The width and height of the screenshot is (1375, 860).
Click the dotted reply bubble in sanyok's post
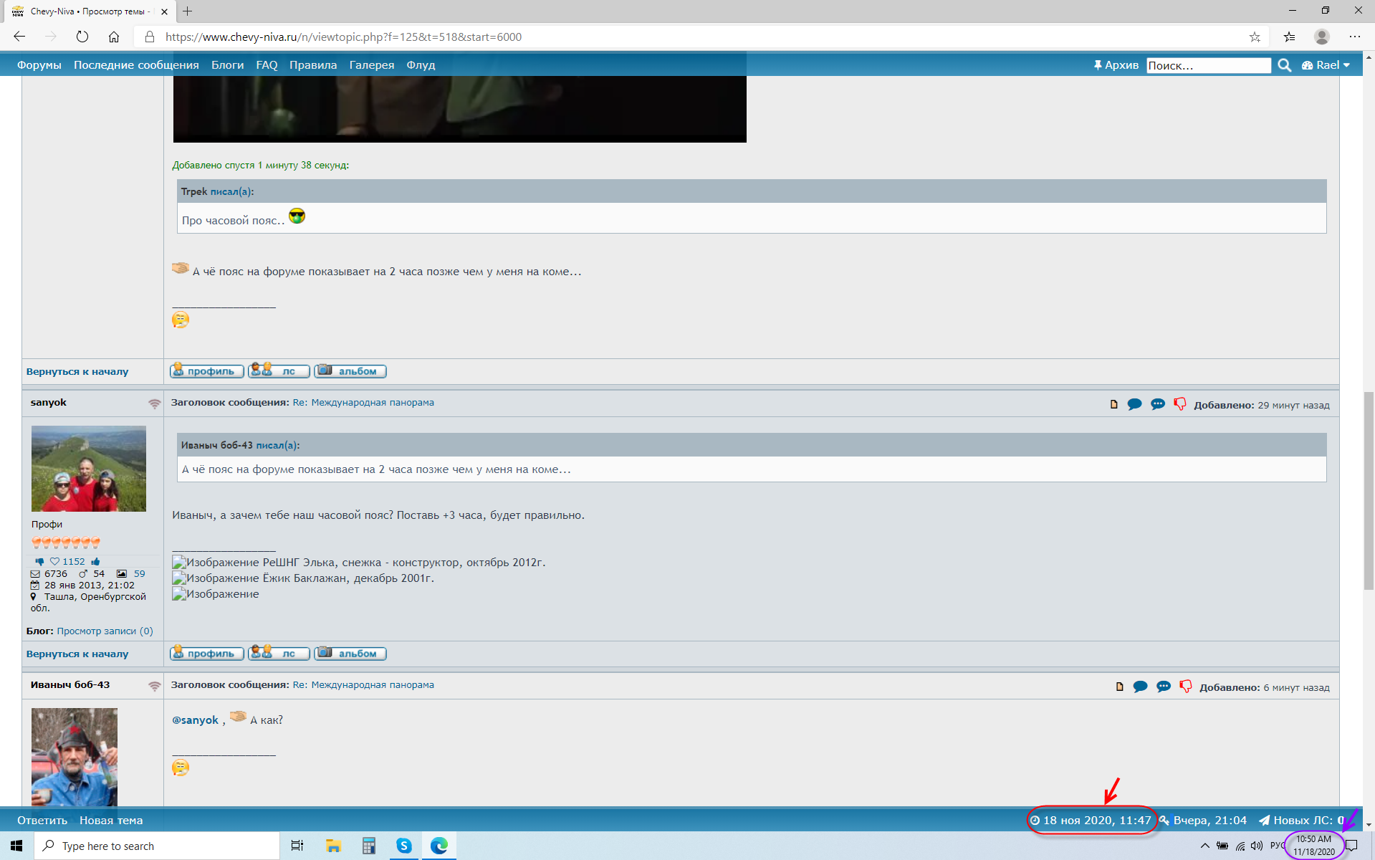[1157, 405]
